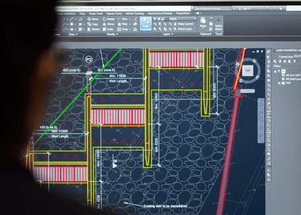Click the Cut icon in Clipboard panel
The width and height of the screenshot is (301, 215).
tap(211, 19)
